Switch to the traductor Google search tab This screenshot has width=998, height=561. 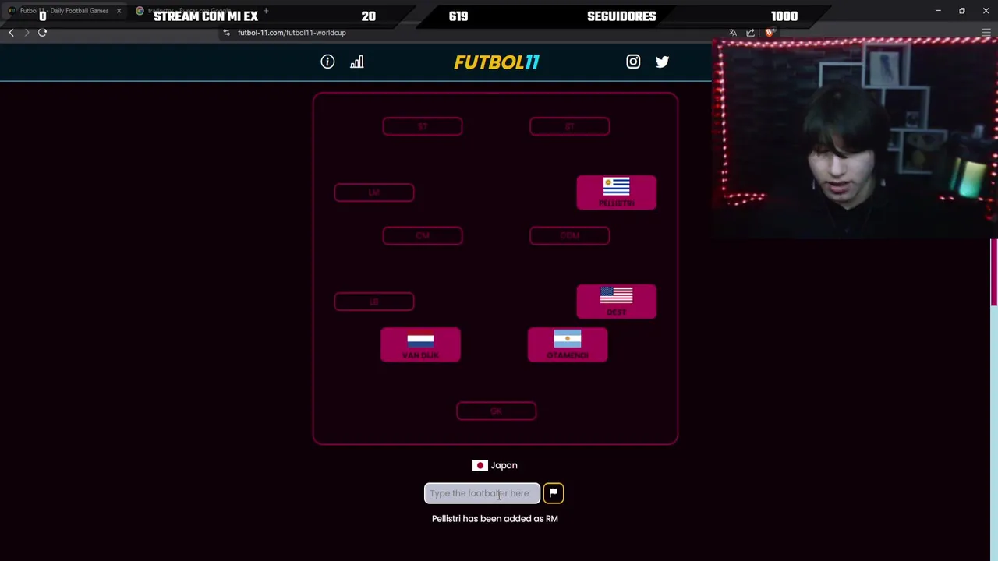pyautogui.click(x=191, y=11)
